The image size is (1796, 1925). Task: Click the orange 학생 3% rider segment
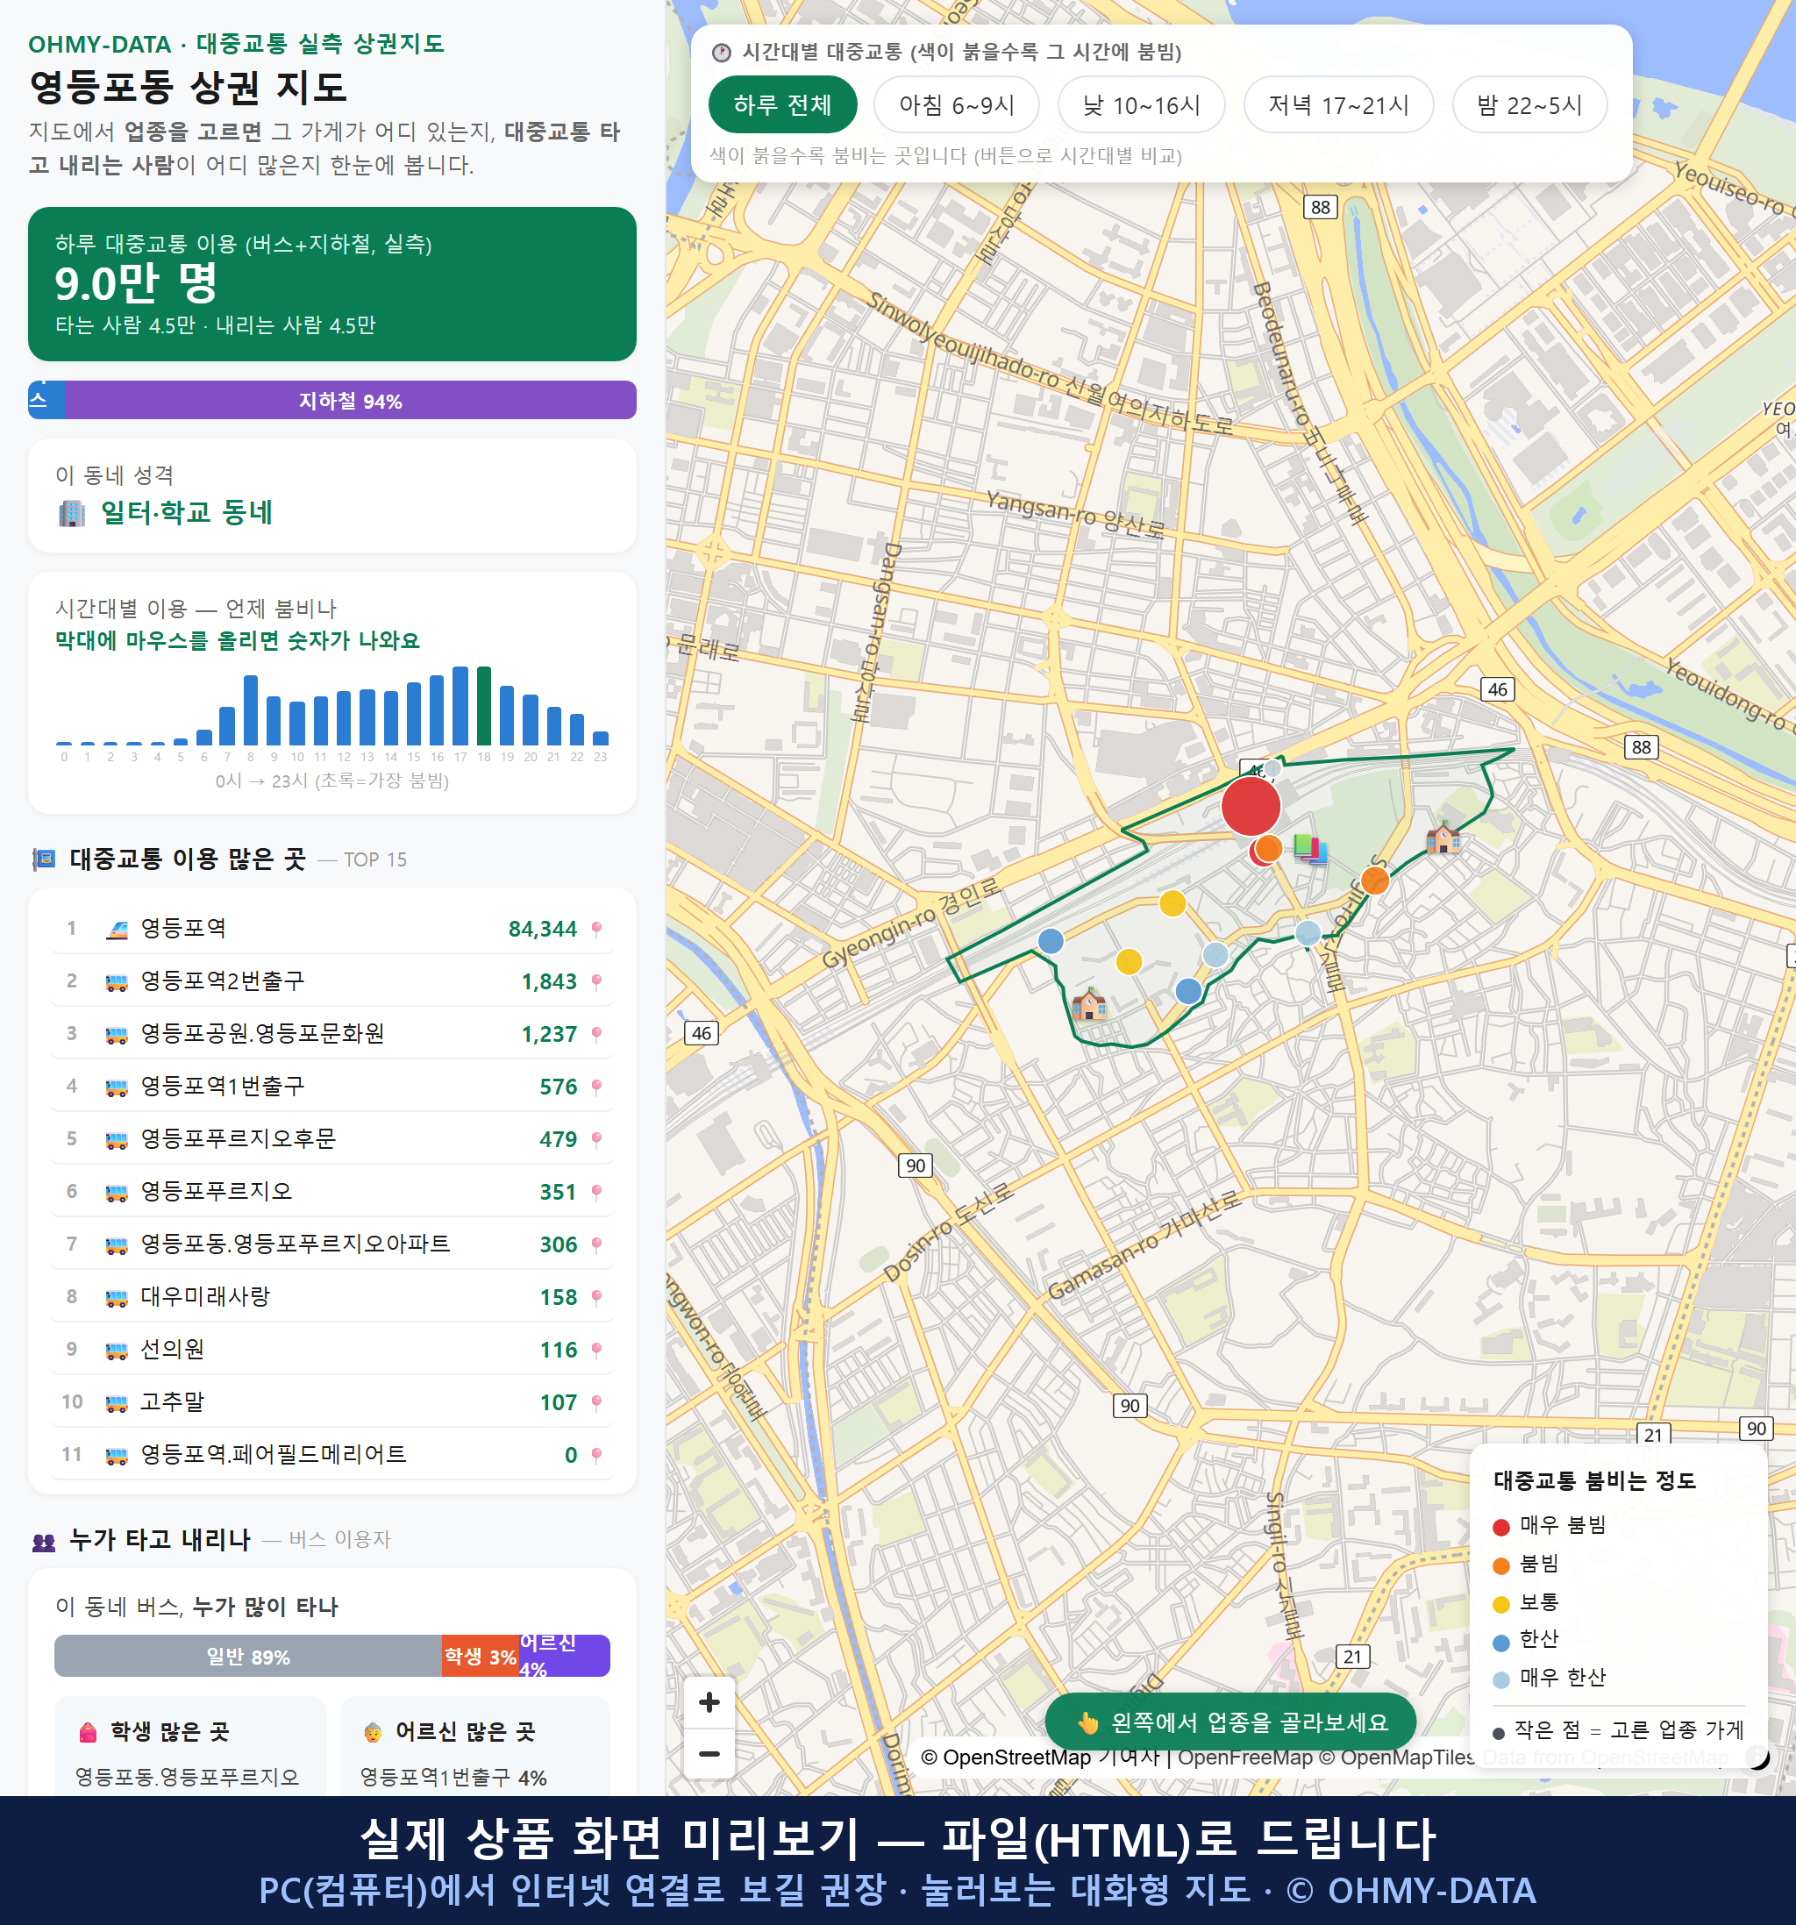pos(481,1656)
